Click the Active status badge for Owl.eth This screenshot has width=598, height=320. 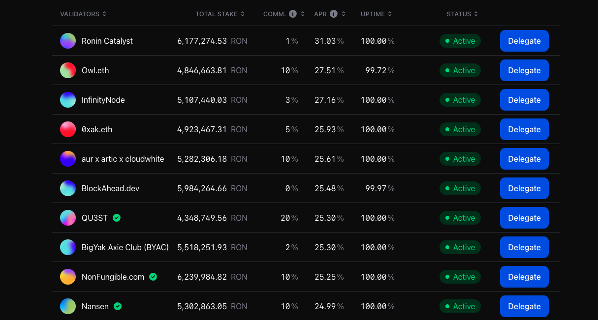[x=460, y=70]
